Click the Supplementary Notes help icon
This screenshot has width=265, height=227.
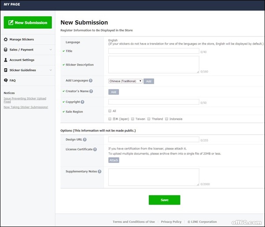click(x=99, y=171)
